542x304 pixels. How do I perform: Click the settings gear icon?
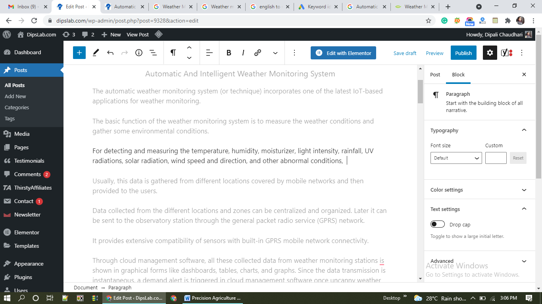[490, 53]
